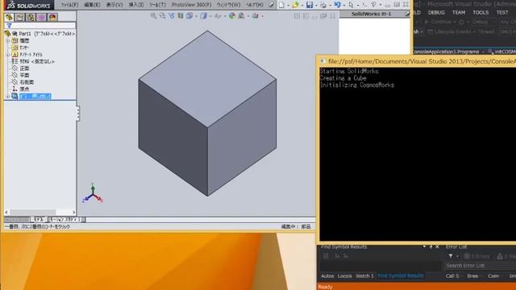Click Search Error List field
Screen dimensions: 516x290
click(x=481, y=265)
